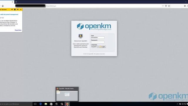Image resolution: width=188 pixels, height=106 pixels.
Task: Click the Pocket save icon in the address bar
Action: tap(166, 6)
